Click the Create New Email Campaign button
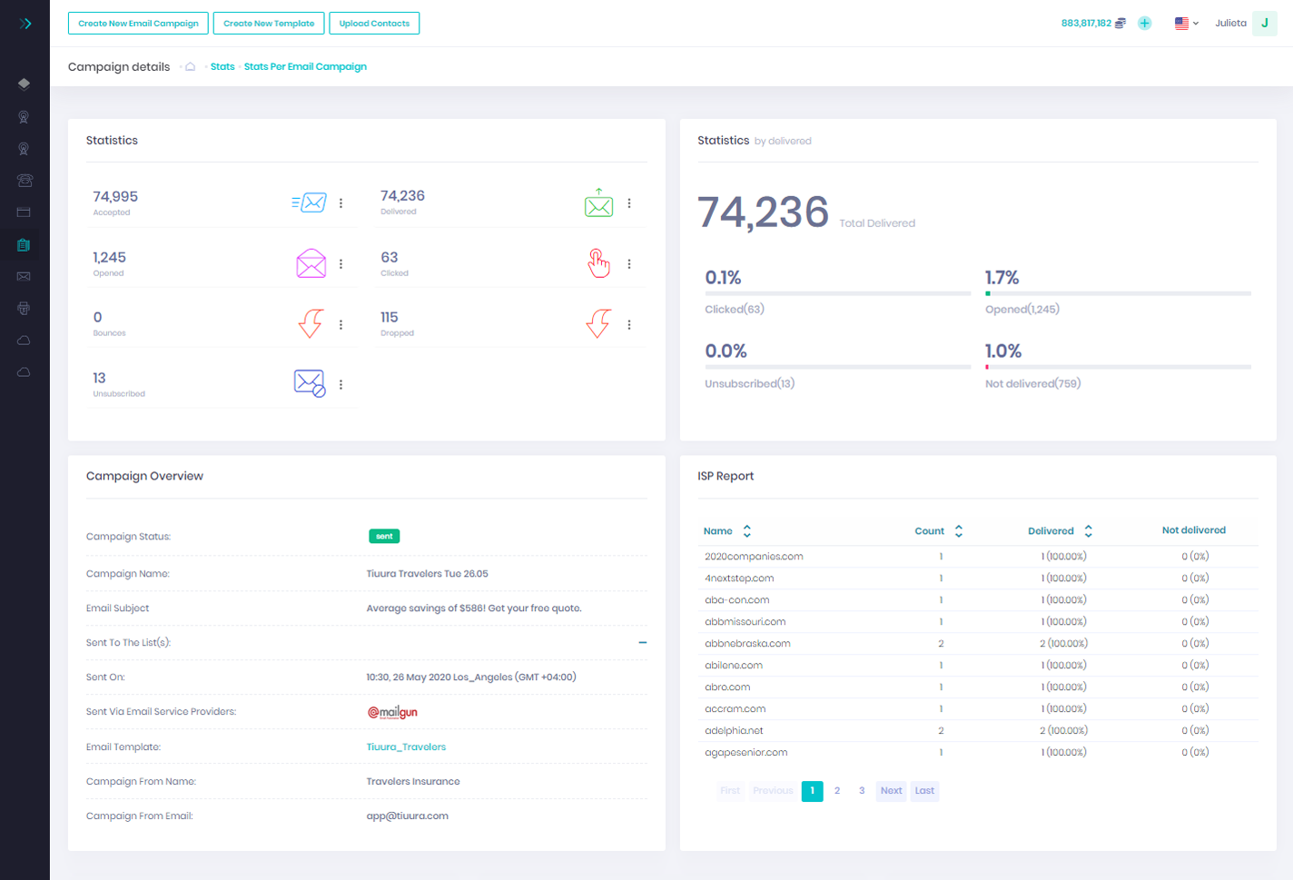 pos(138,24)
